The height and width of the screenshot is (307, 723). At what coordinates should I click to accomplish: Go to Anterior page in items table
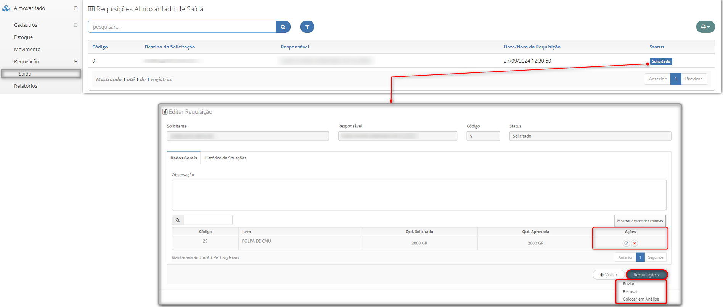(625, 257)
